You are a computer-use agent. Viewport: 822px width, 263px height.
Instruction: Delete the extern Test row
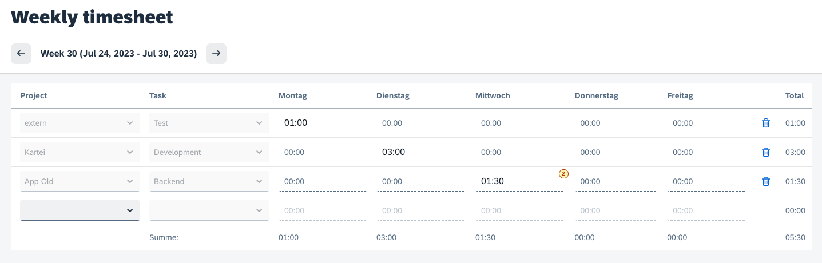click(766, 123)
